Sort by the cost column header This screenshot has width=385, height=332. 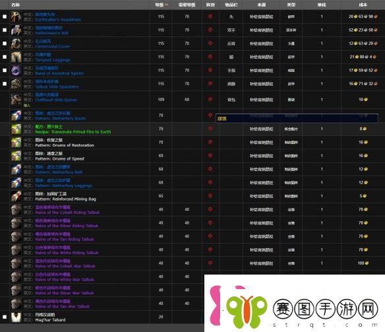coord(363,5)
